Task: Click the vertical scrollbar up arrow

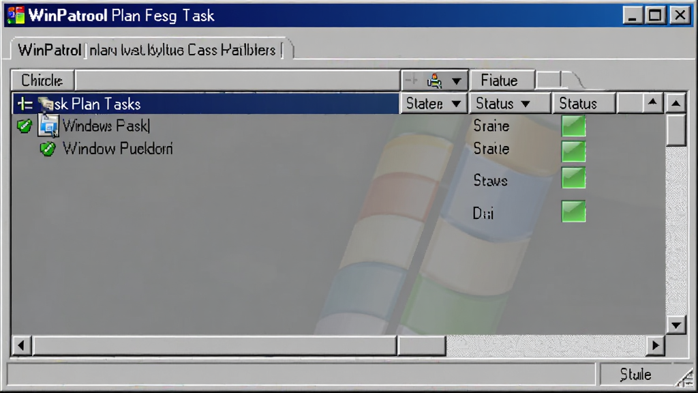Action: (x=676, y=104)
